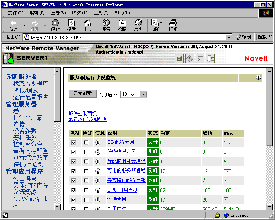Enable notify checkbox for DS 线程使用
Viewport: 275px width, 220px height.
(x=86, y=142)
